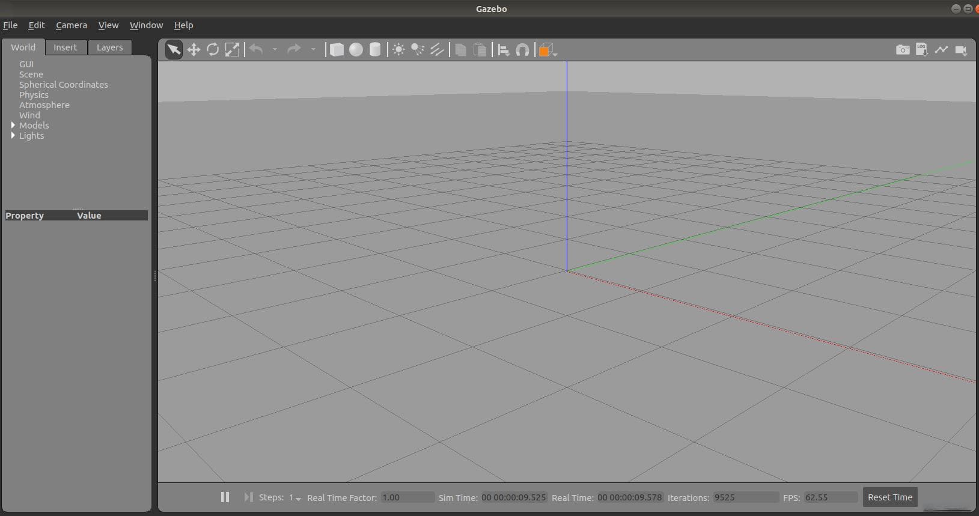
Task: Click the Property column header
Action: [25, 216]
